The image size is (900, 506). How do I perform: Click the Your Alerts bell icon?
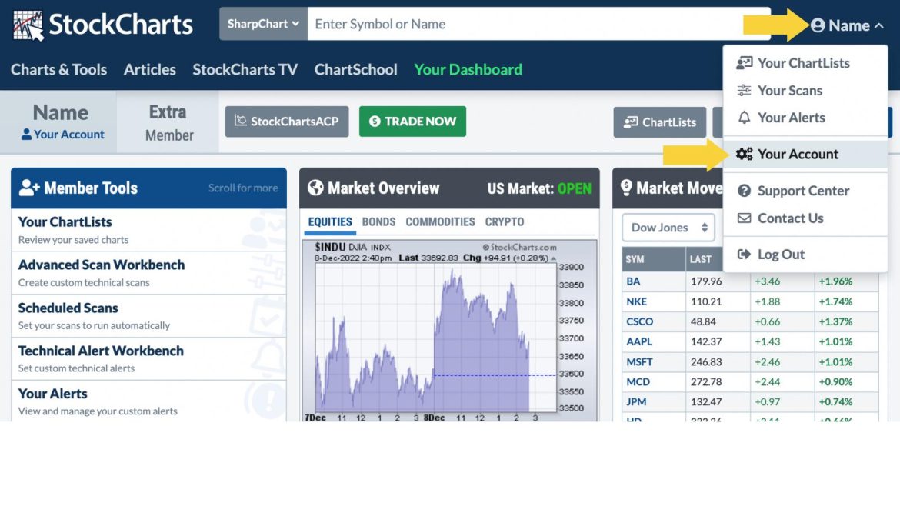click(743, 118)
